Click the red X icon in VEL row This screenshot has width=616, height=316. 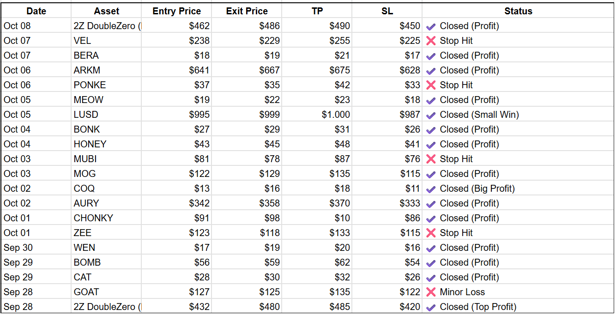[431, 41]
